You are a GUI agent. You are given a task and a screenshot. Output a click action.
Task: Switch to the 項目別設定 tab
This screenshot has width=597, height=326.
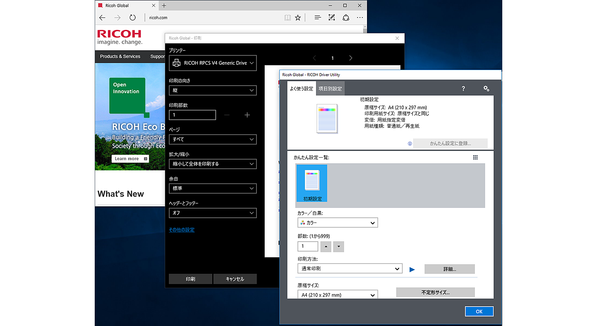(330, 88)
